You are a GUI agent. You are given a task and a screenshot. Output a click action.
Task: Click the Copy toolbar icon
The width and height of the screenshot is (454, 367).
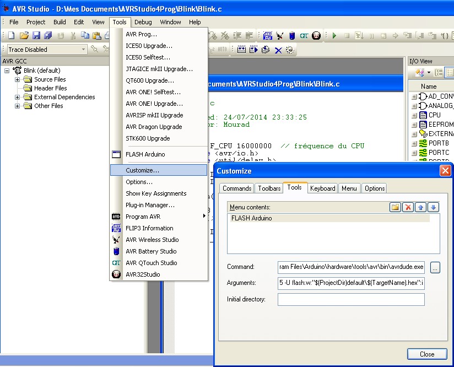coord(85,35)
